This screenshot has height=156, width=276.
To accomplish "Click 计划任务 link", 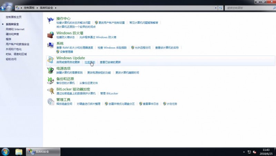I will 172,104.
